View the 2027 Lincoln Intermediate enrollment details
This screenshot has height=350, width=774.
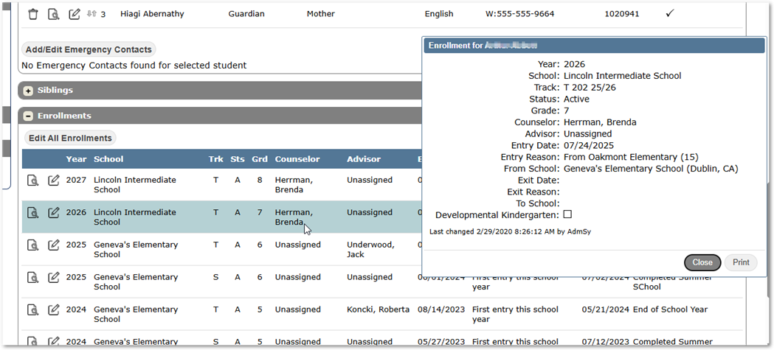coord(32,181)
